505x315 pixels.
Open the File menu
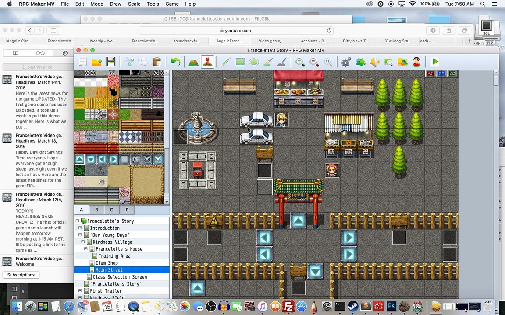click(65, 4)
